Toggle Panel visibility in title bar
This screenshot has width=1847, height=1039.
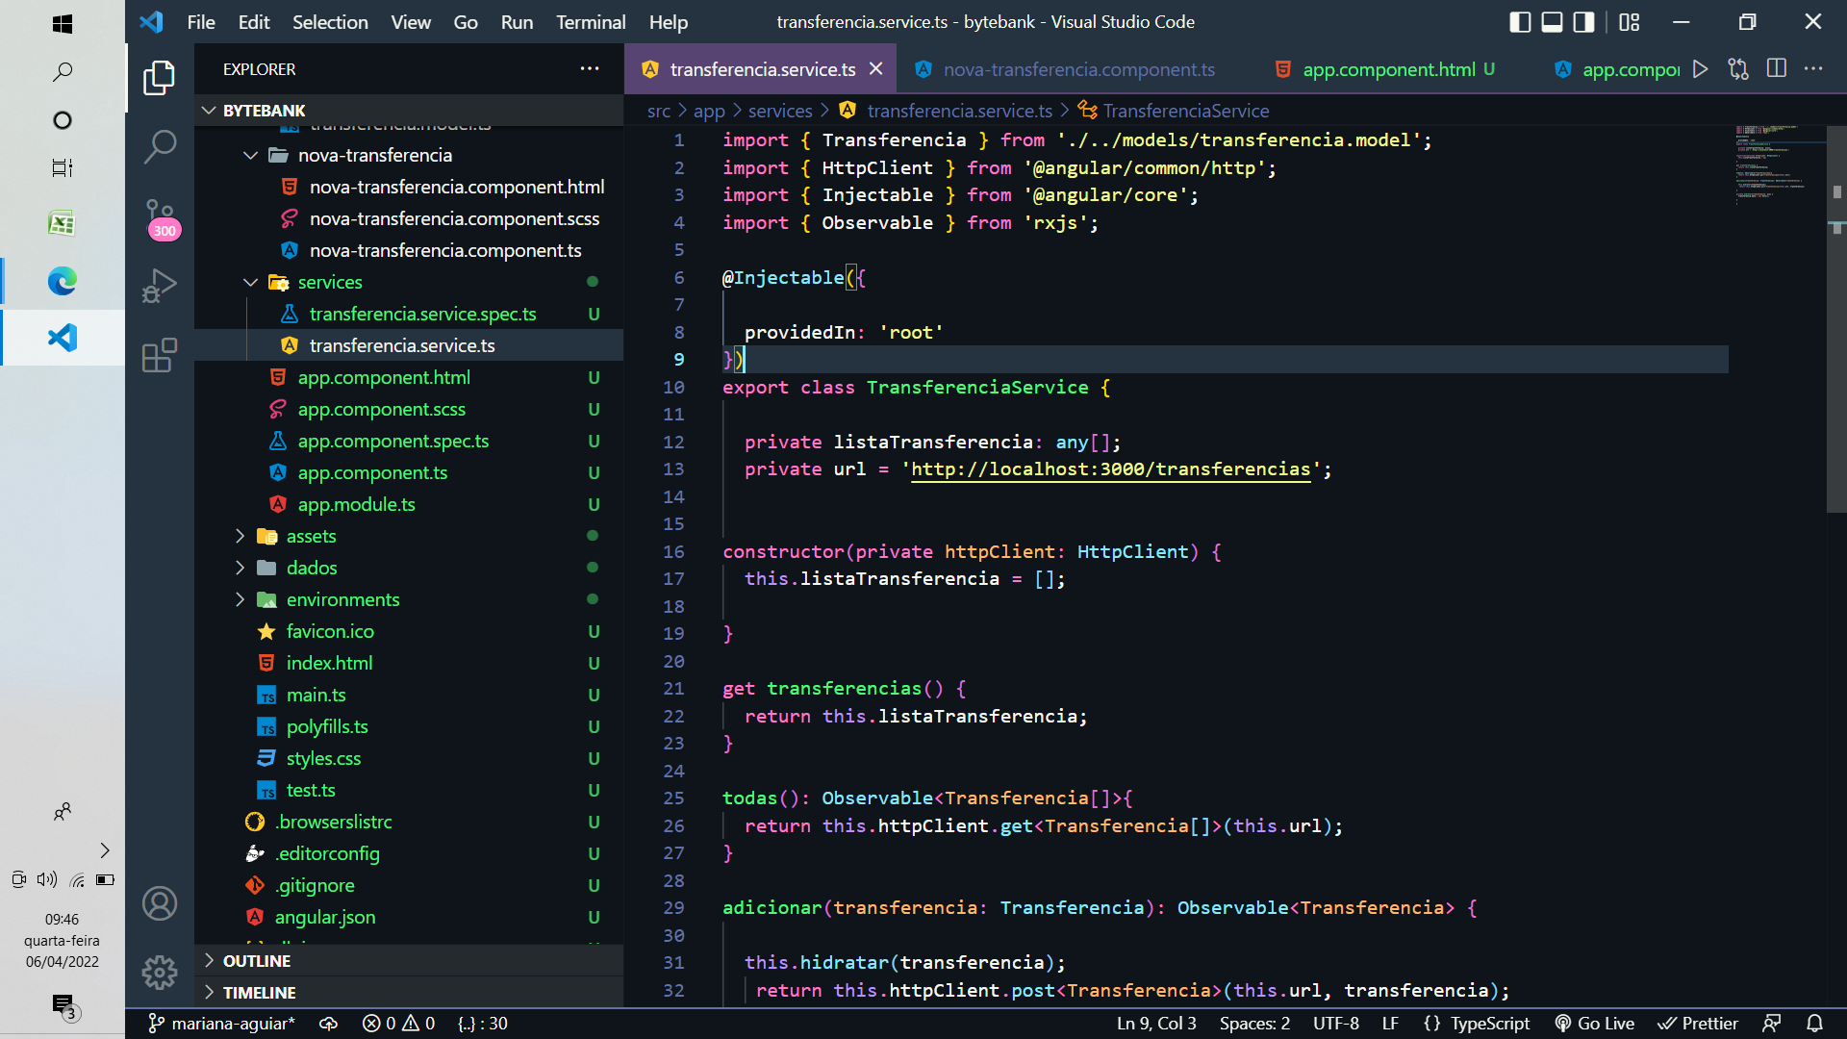1552,22
